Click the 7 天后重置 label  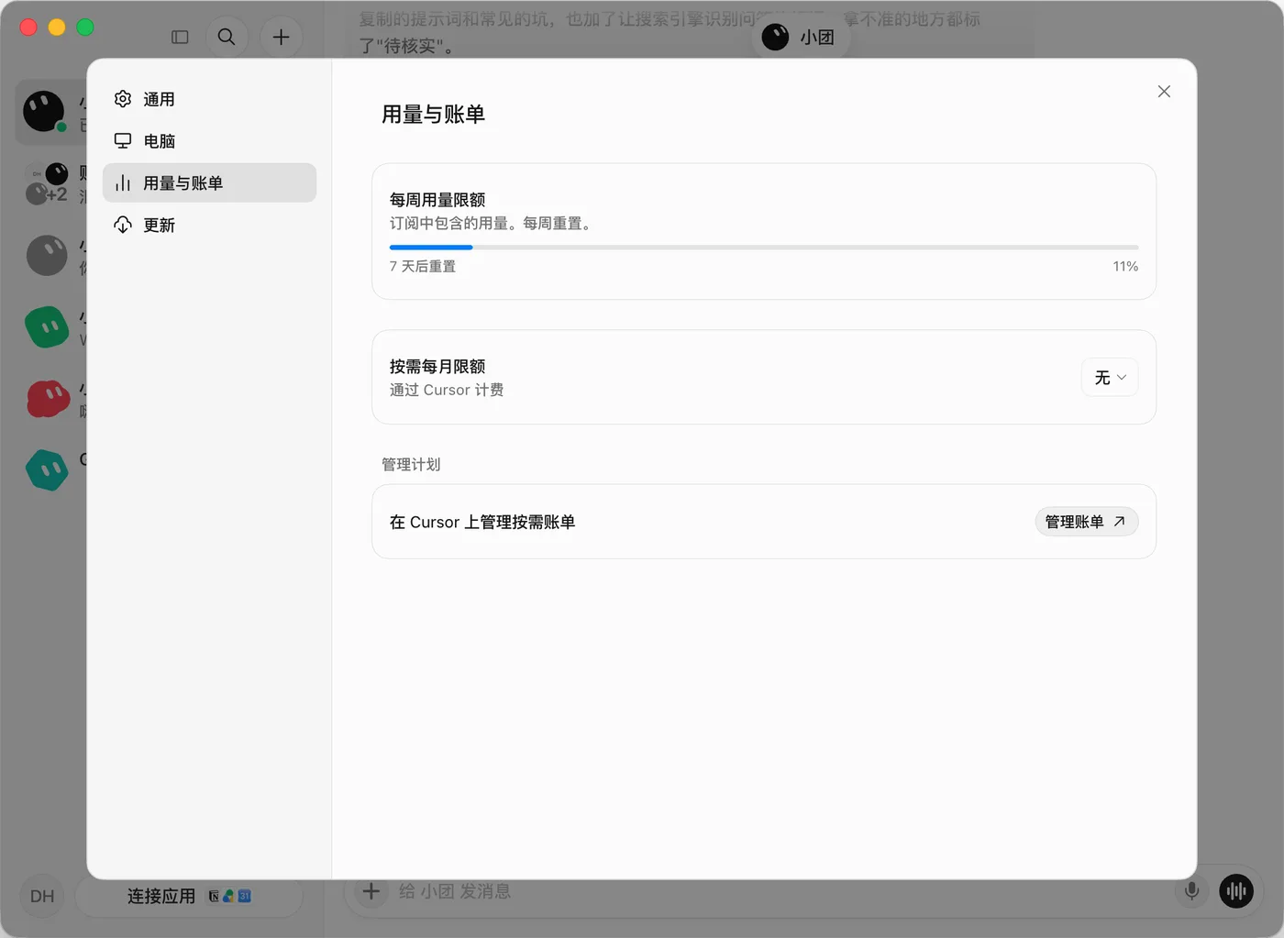tap(423, 267)
